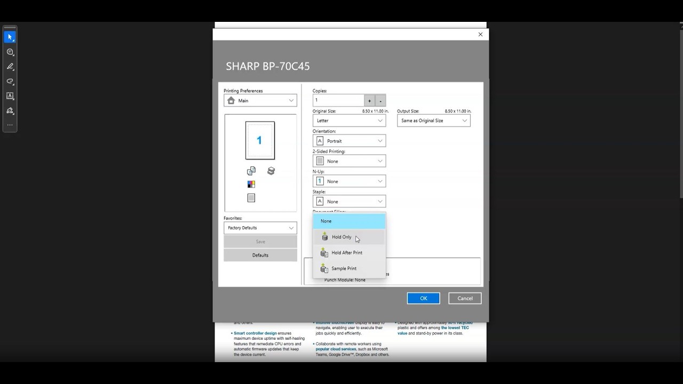
Task: Select the arrow selection tool
Action: 10,37
